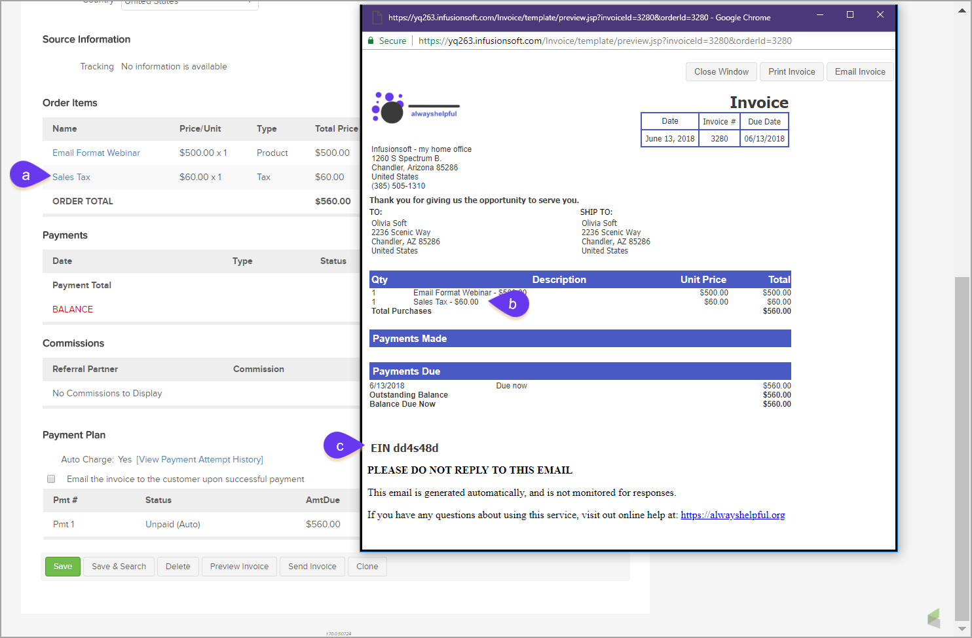
Task: Click the Payments Due section header
Action: click(x=580, y=371)
